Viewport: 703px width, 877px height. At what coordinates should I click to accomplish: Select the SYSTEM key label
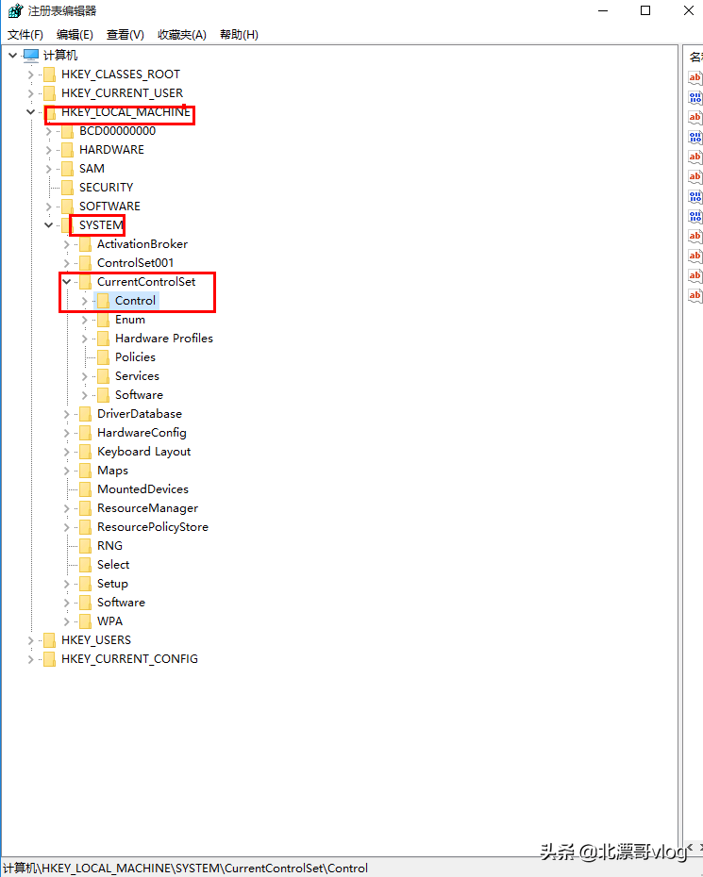(101, 225)
